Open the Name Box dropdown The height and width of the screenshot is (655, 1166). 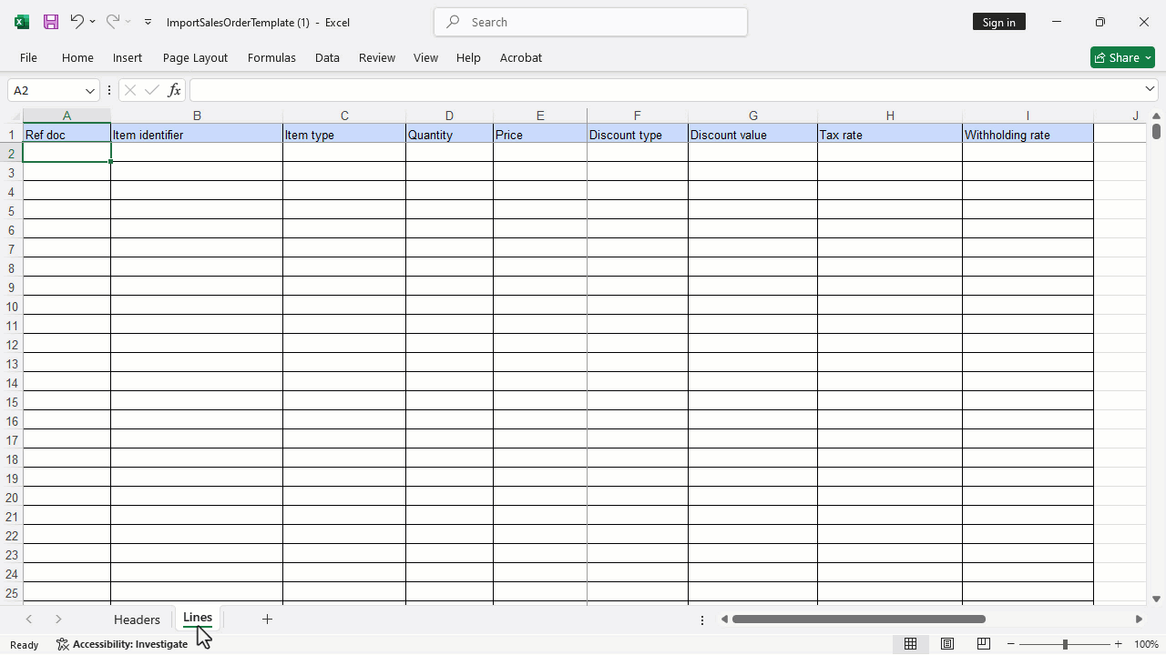coord(90,90)
